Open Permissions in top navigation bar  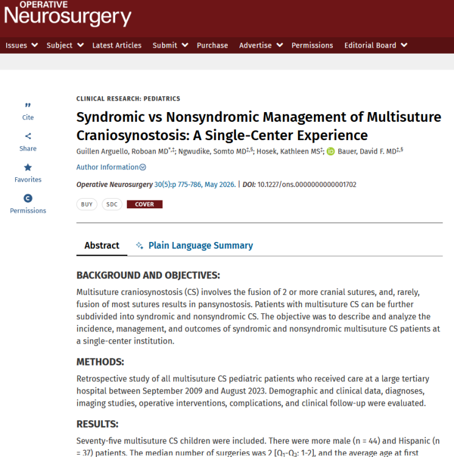pyautogui.click(x=312, y=45)
